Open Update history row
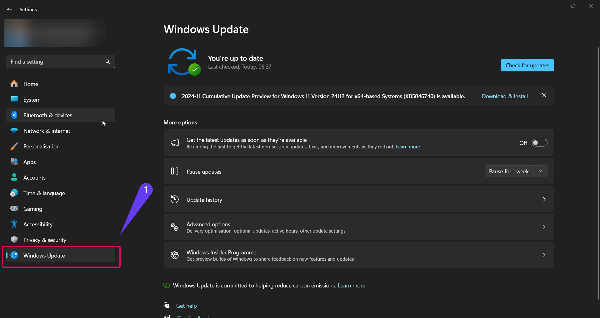This screenshot has width=600, height=318. tap(358, 199)
